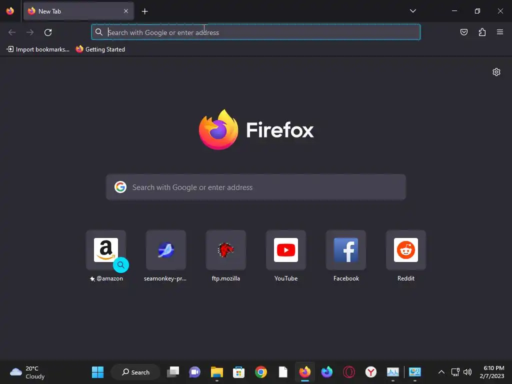Open the performance monitor taskbar icon

[x=393, y=372]
